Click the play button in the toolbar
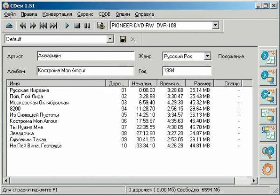Image resolution: width=280 pixels, height=195 pixels. pos(67,25)
